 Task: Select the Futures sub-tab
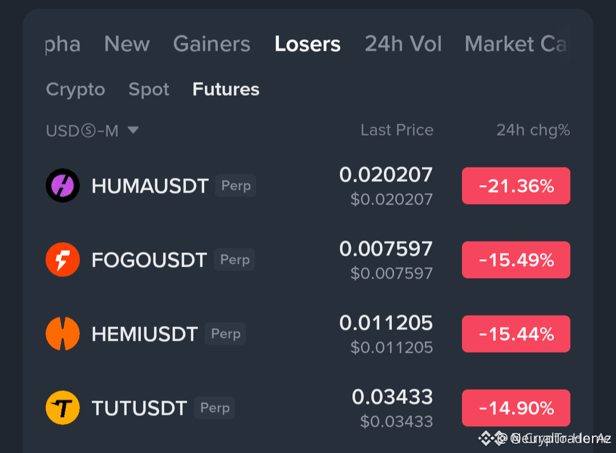tap(226, 89)
